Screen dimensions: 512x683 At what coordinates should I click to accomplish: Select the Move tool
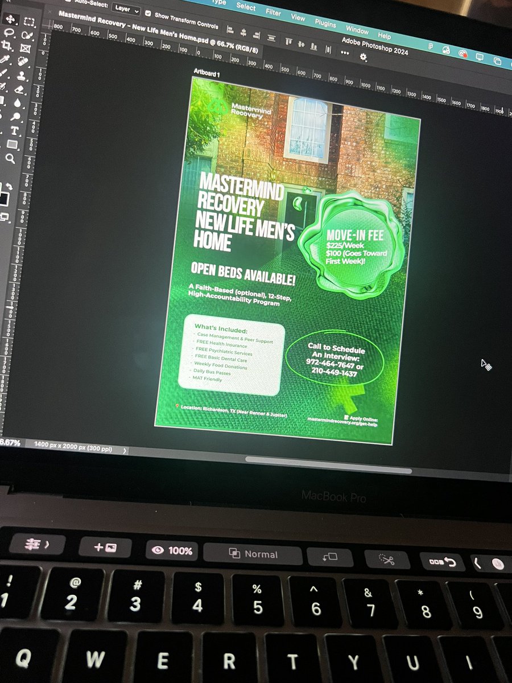pyautogui.click(x=11, y=19)
